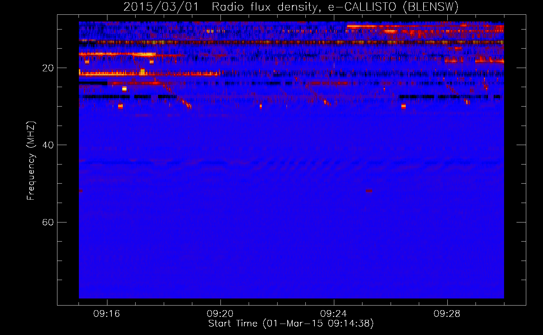Click the plot title 'Radio flux density, e-CALLISTO (BLENSW)'

coord(335,7)
